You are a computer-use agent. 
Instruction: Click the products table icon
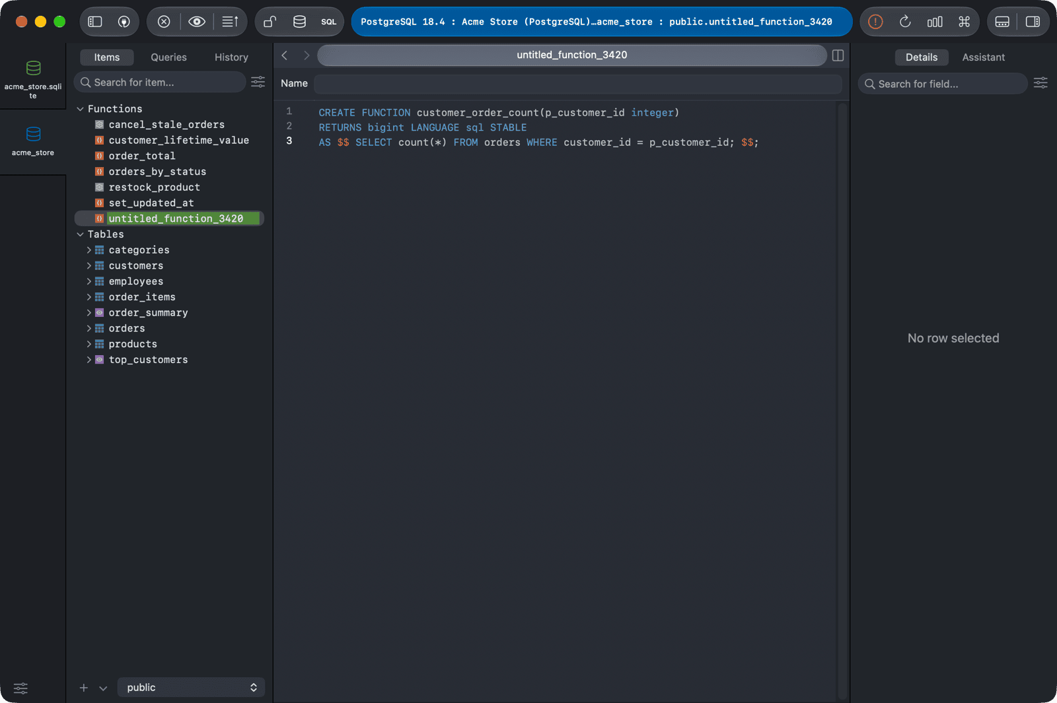(100, 345)
